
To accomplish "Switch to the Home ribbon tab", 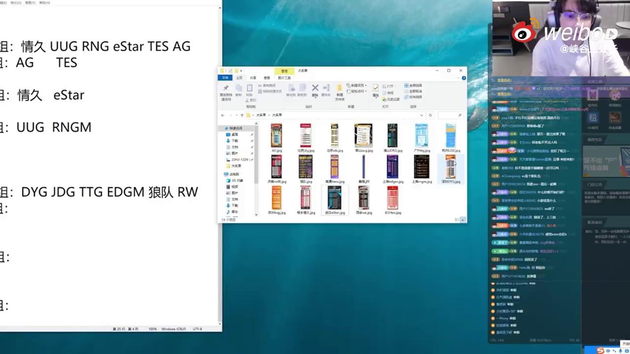I will (x=239, y=78).
